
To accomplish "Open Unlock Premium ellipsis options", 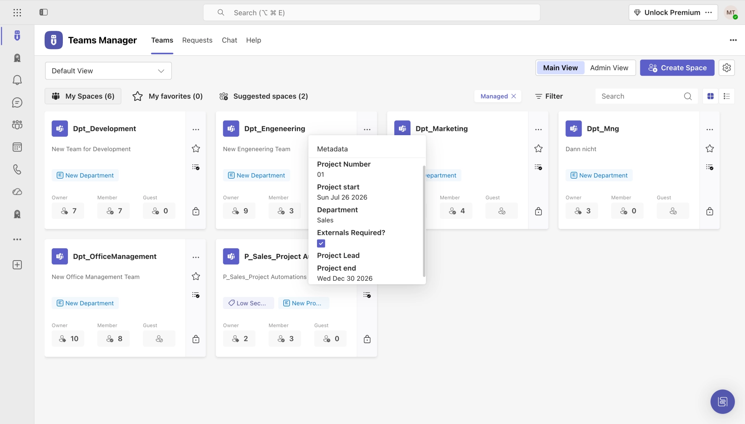I will click(x=709, y=12).
